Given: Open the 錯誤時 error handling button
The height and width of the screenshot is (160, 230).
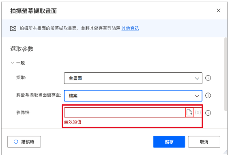Looking at the screenshot, I should point(24,142).
